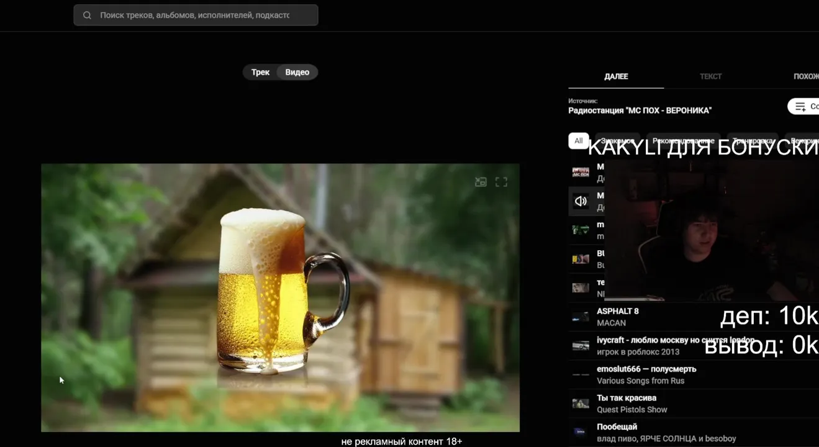Play the ASPHALT 8 track title
The height and width of the screenshot is (447, 819).
click(618, 311)
